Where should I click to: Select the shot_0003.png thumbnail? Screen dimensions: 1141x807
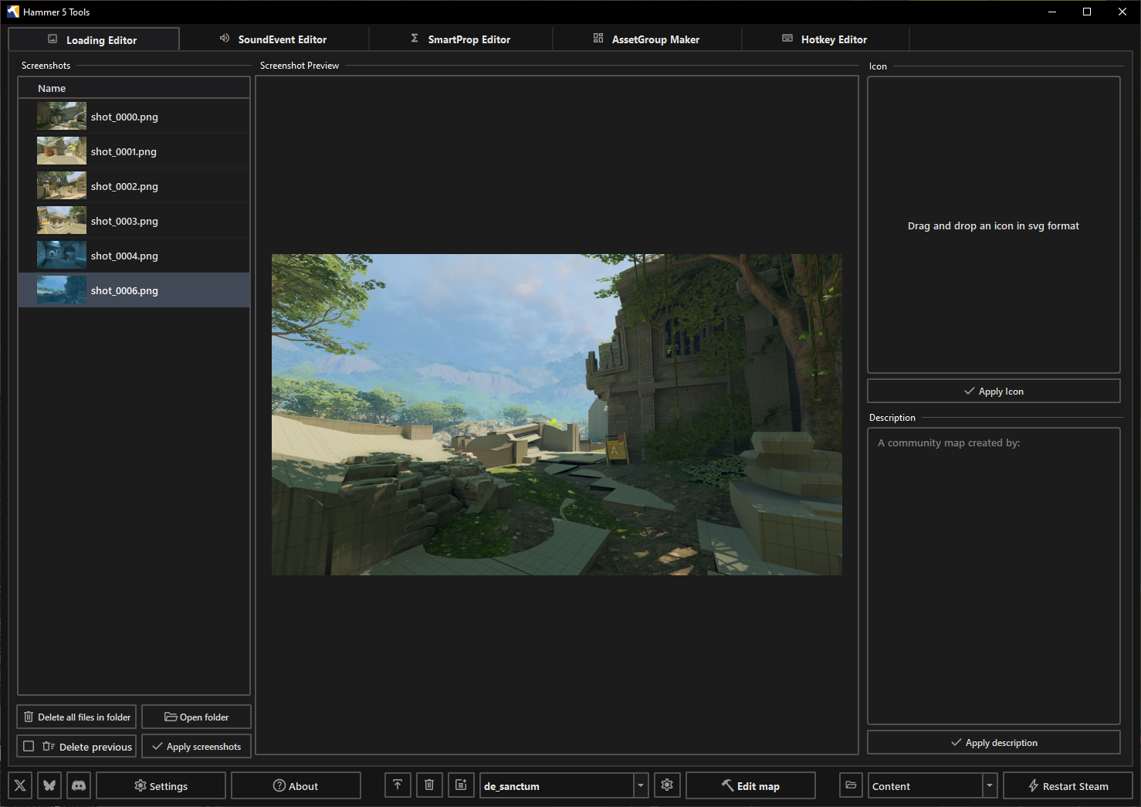(62, 220)
